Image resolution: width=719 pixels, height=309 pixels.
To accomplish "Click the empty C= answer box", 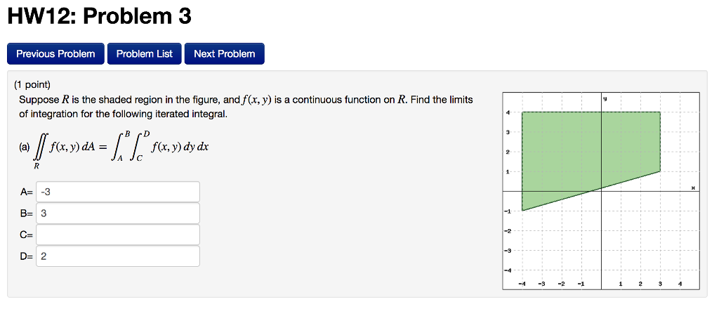I will [x=118, y=235].
